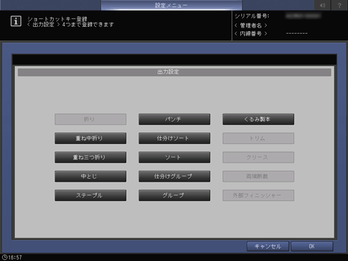Cancel with the キャンセル button
The image size is (348, 261).
click(x=268, y=246)
